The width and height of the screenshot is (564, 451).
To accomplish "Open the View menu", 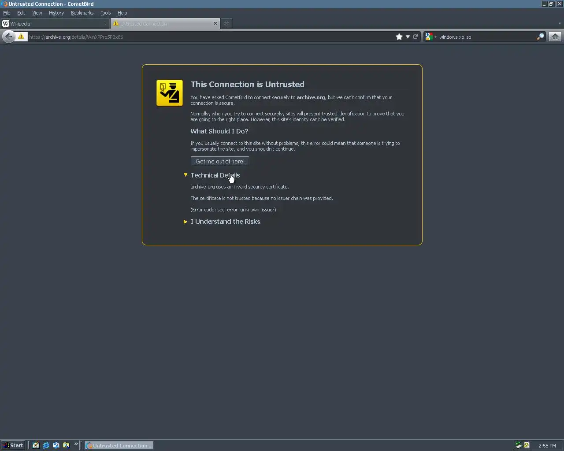I will (37, 13).
